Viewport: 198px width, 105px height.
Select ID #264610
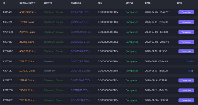point(8,71)
